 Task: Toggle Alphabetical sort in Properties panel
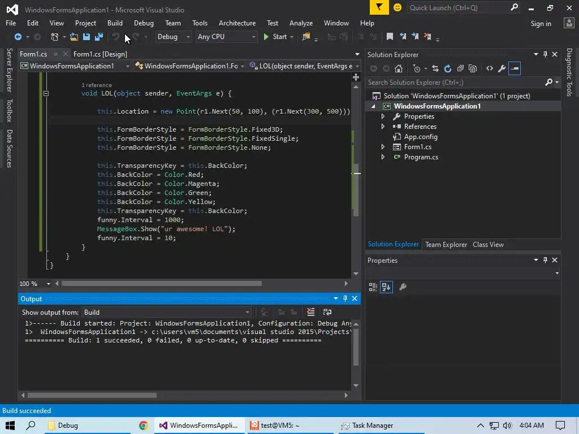coord(386,287)
